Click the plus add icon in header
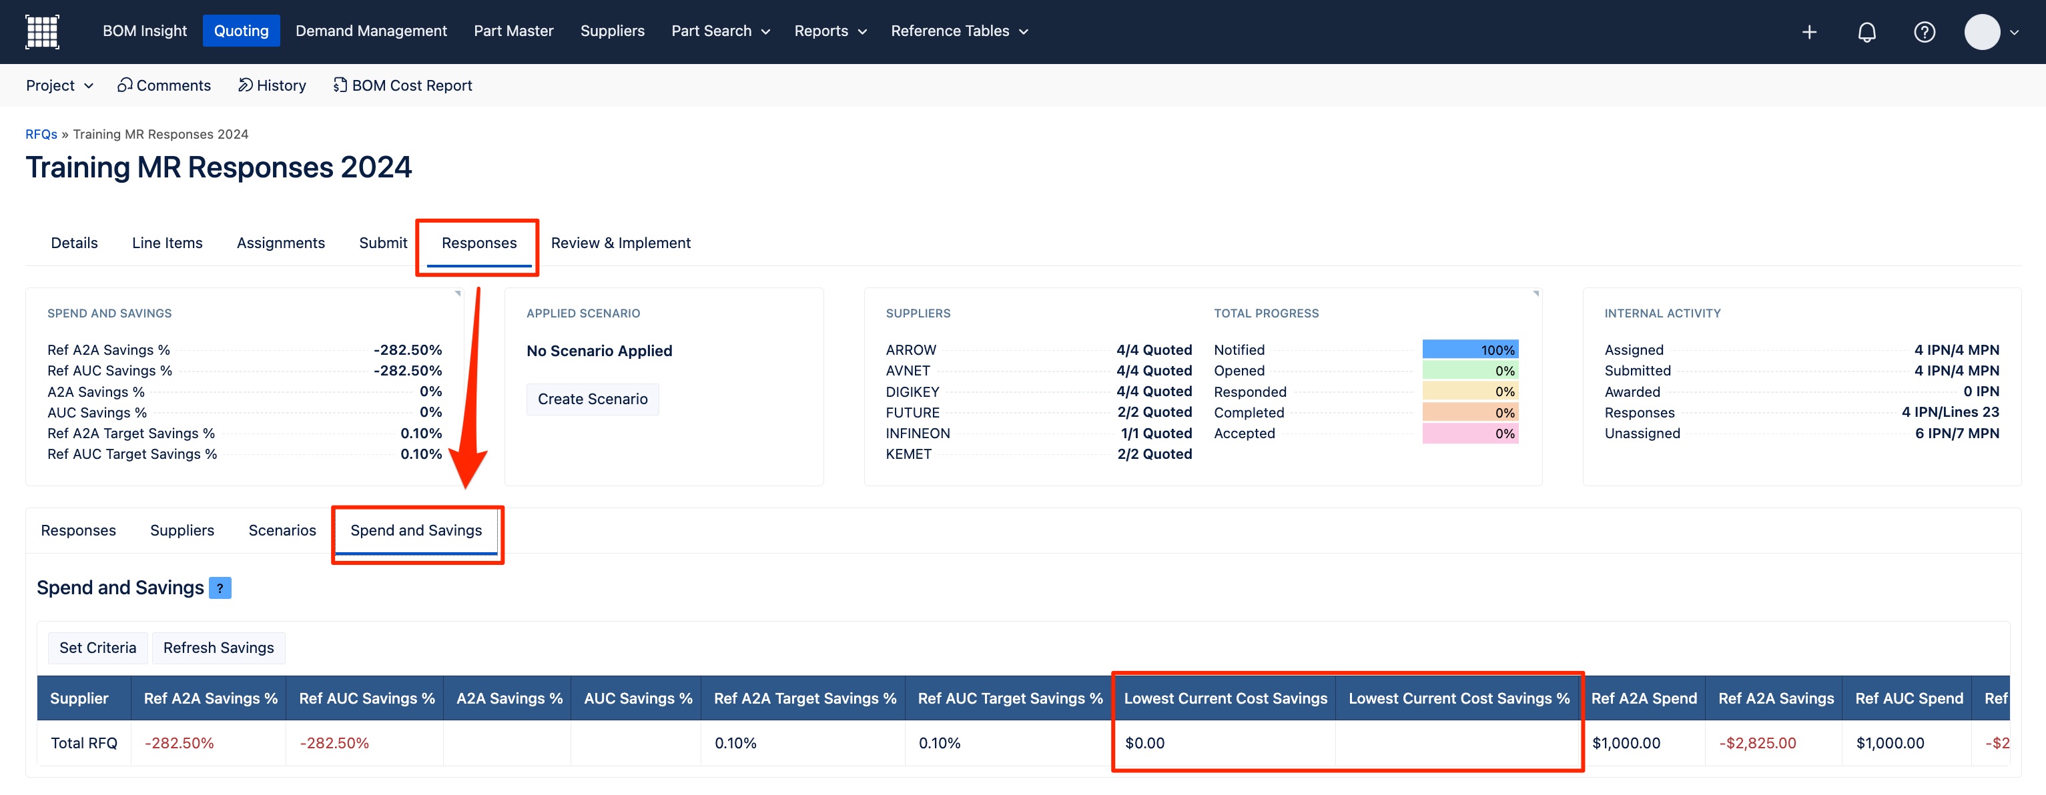The width and height of the screenshot is (2046, 795). tap(1809, 32)
